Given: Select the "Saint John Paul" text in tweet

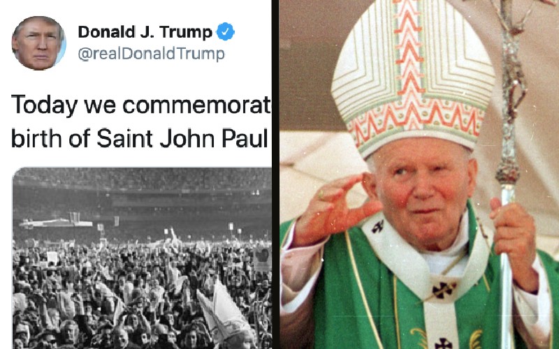Looking at the screenshot, I should point(182,138).
